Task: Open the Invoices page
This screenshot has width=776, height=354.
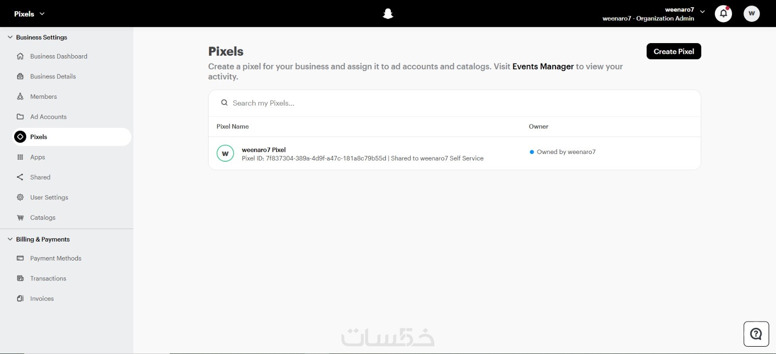Action: [42, 298]
